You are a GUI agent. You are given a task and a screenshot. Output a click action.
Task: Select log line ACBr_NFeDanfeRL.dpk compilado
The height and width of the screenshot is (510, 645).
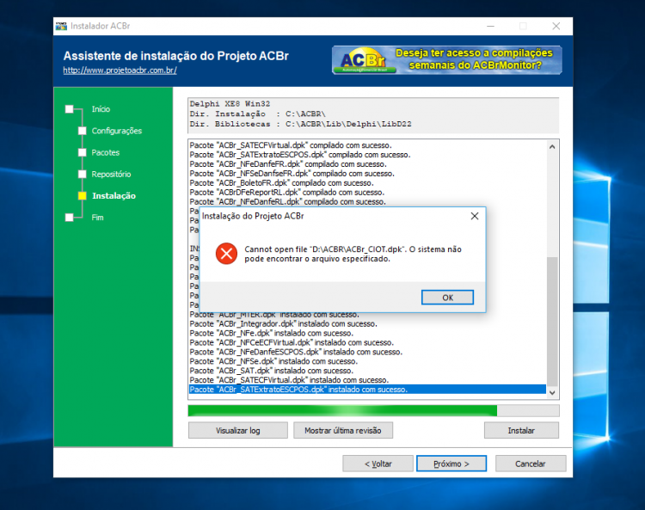click(x=287, y=202)
